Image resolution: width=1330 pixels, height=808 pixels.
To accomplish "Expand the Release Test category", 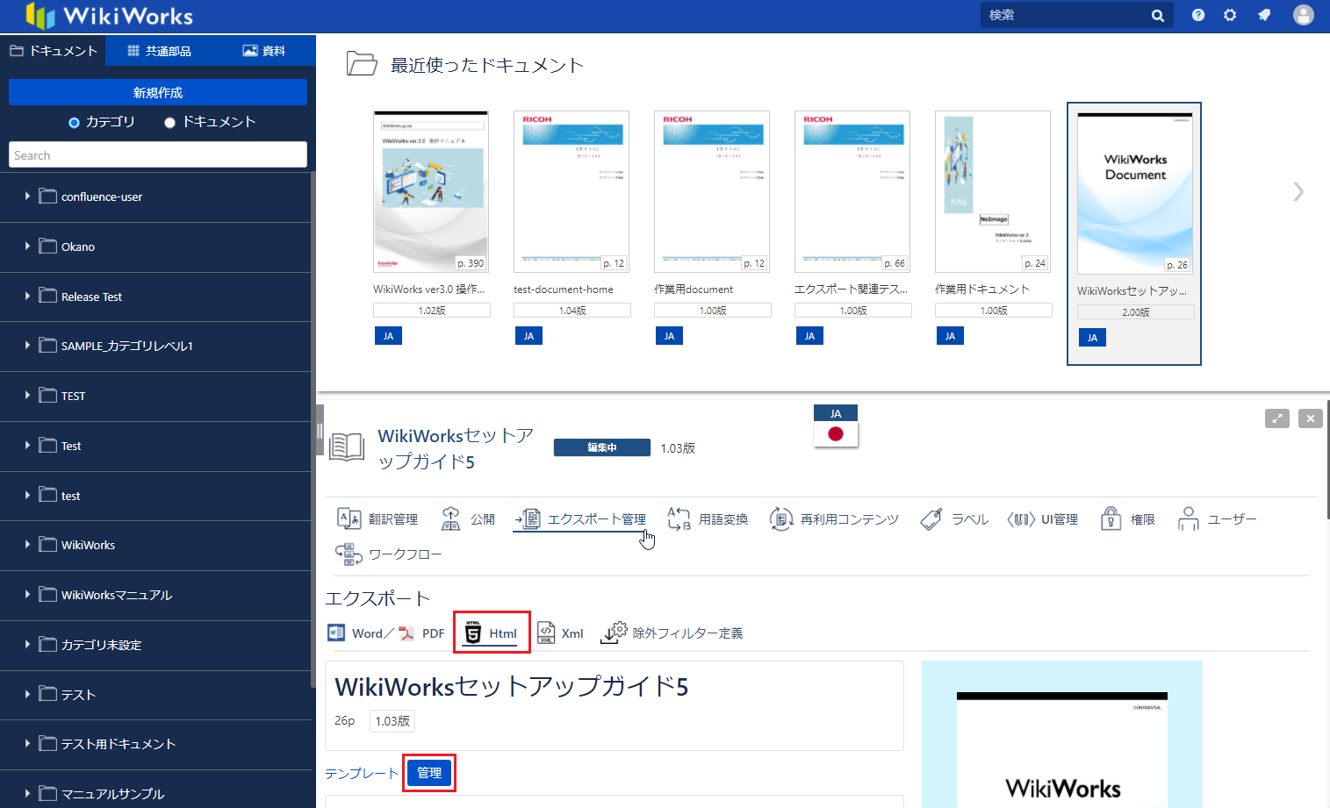I will (27, 297).
